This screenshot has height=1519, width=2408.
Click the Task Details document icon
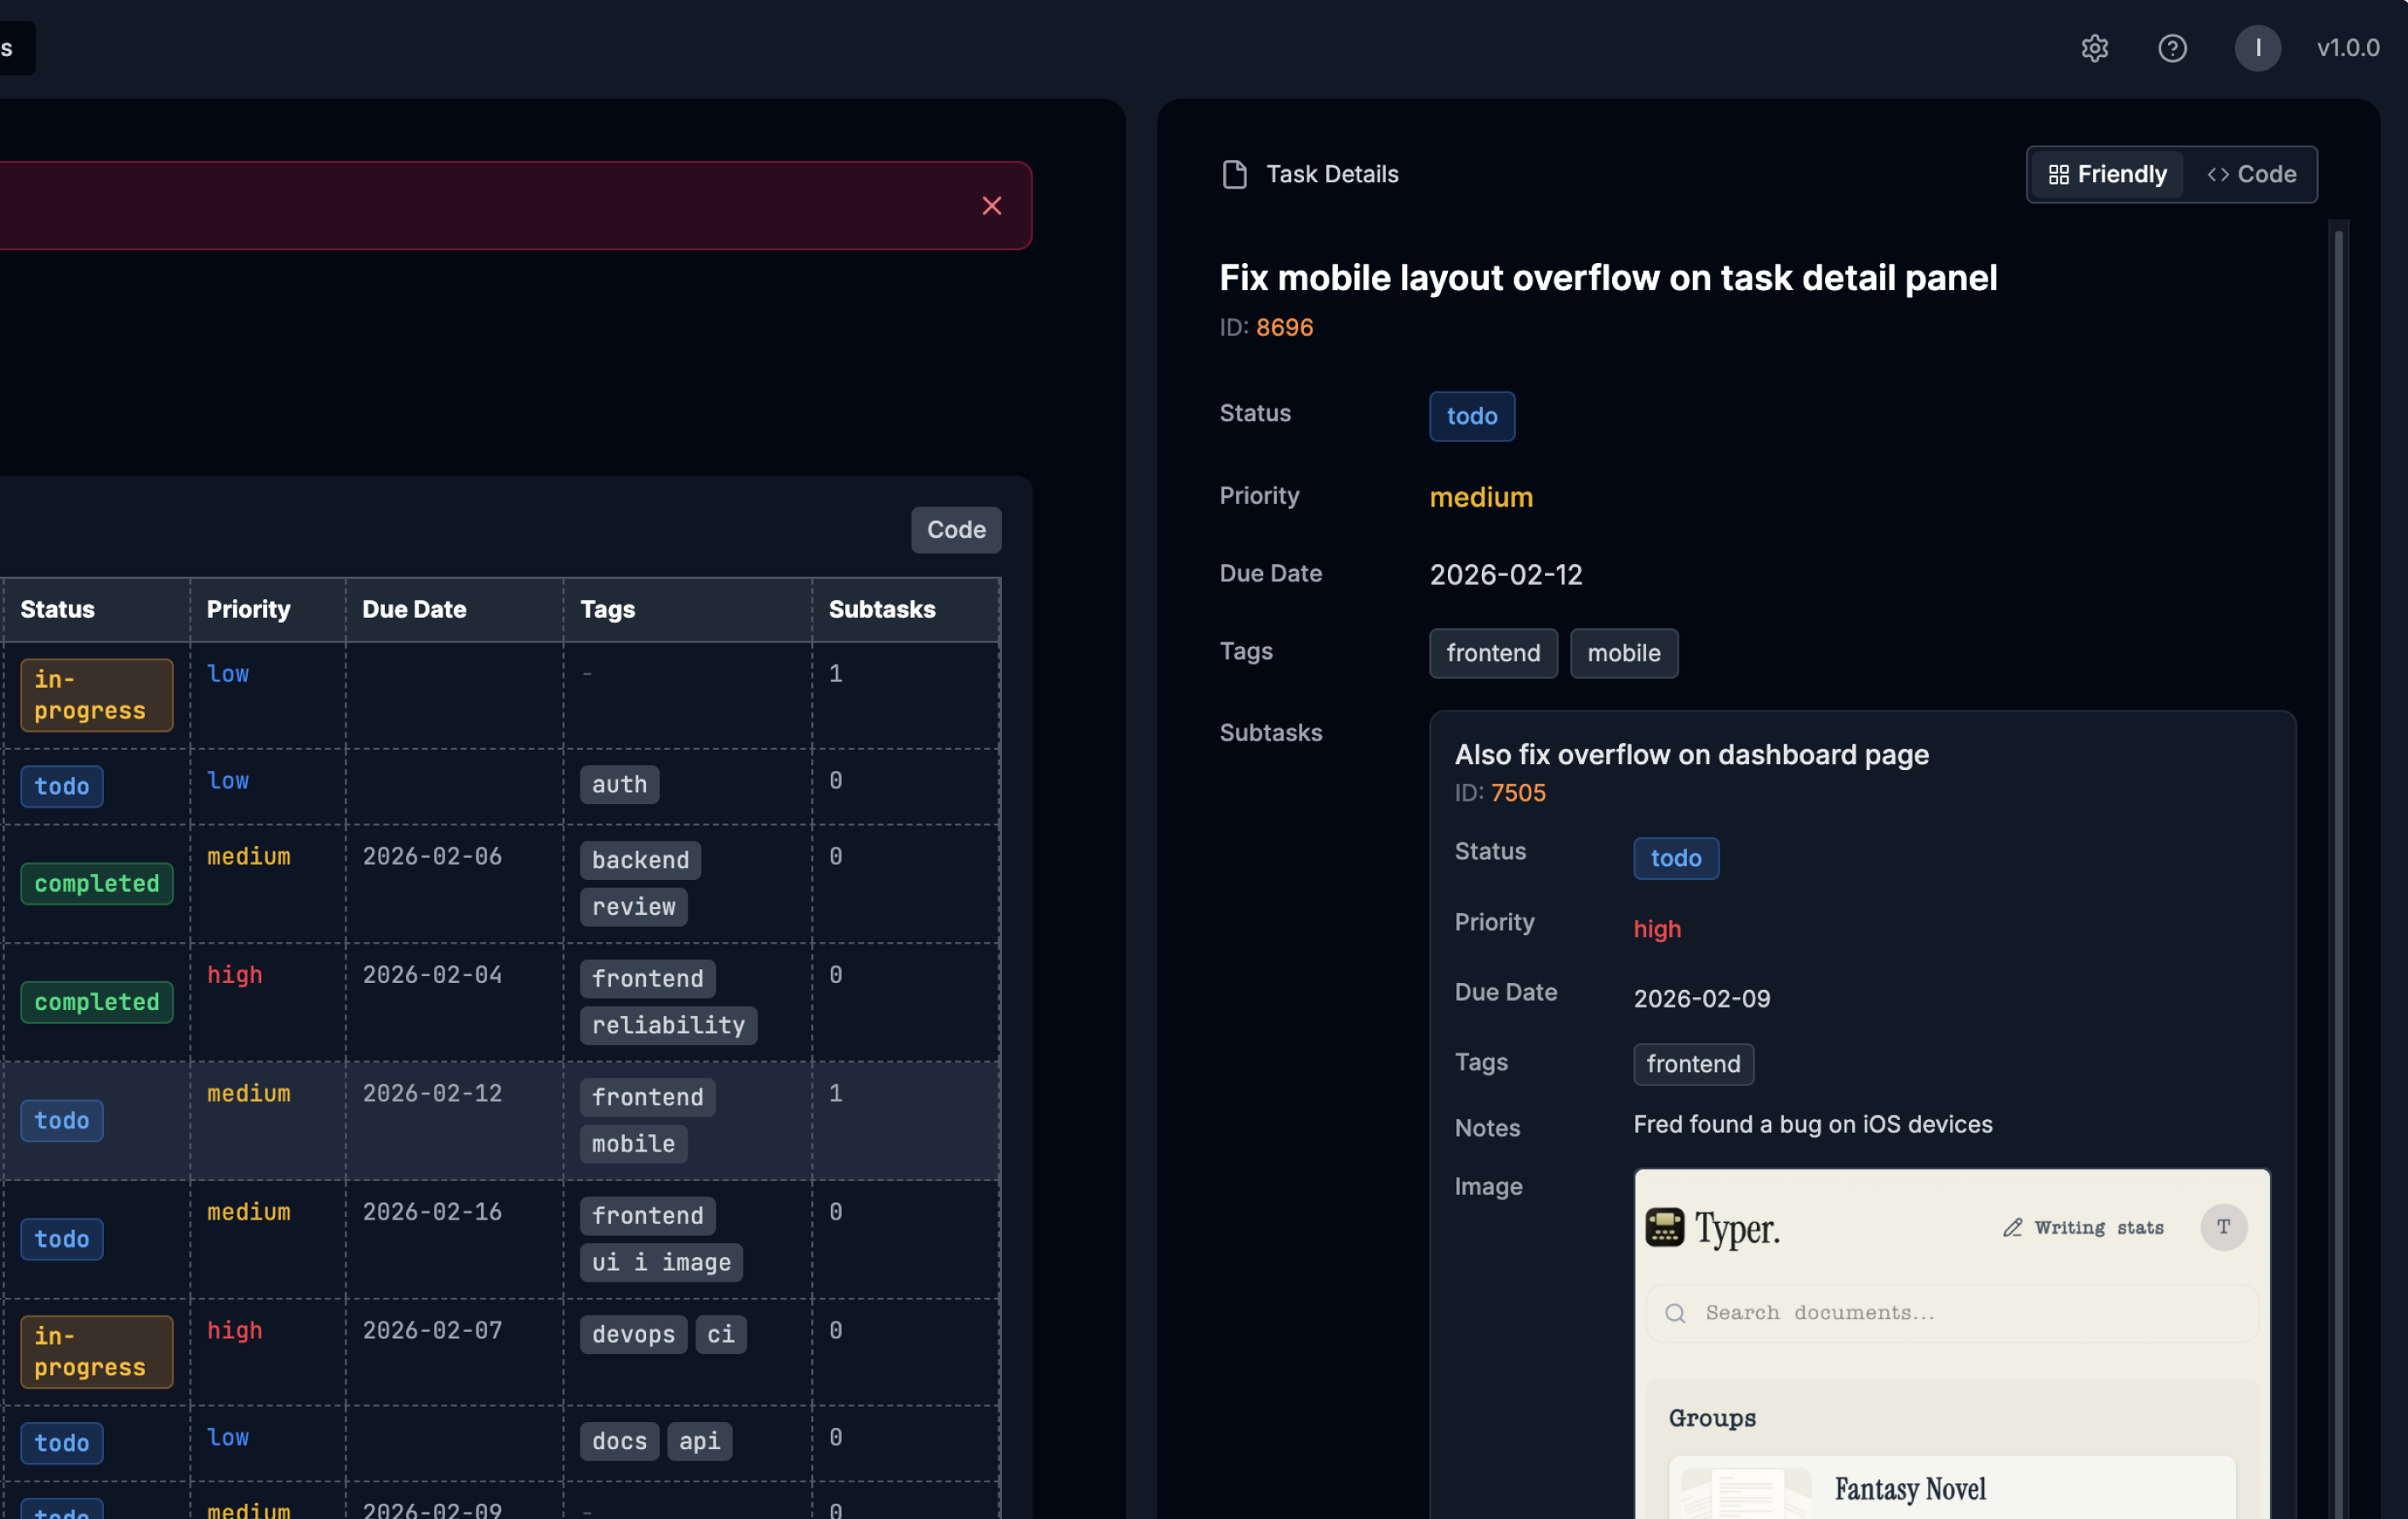click(x=1235, y=174)
